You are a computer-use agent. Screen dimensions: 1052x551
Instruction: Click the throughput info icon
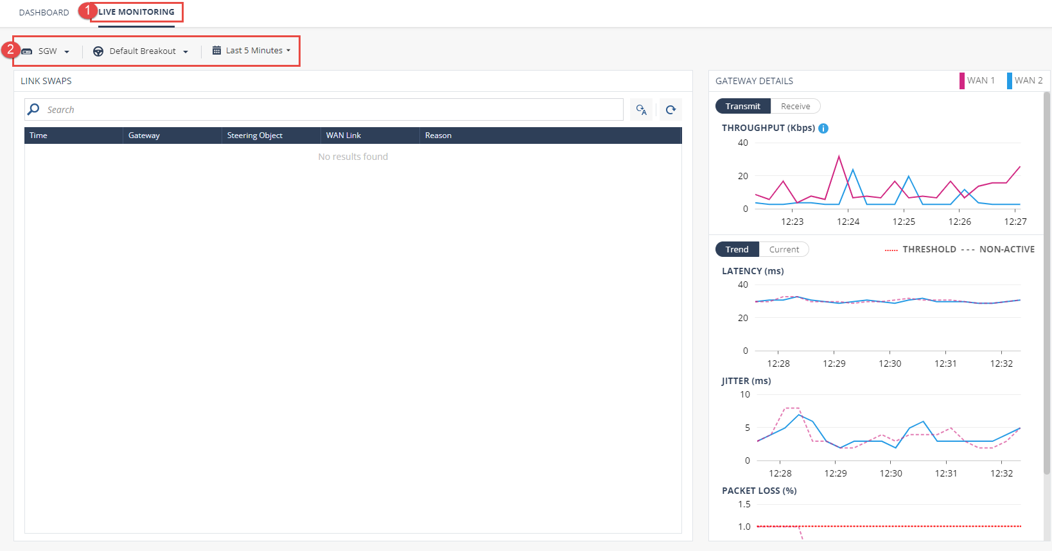(823, 128)
